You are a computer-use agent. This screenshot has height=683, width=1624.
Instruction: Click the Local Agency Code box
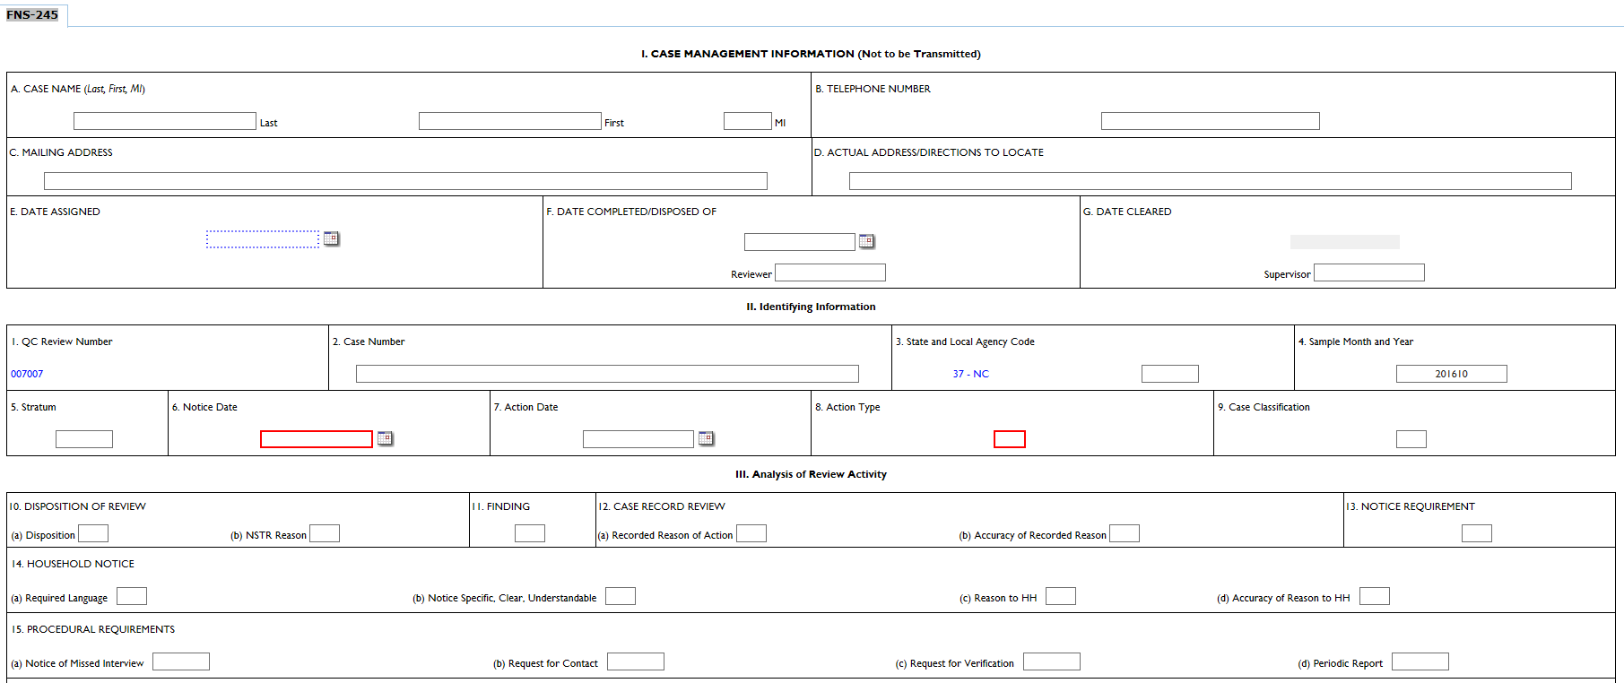pyautogui.click(x=1170, y=374)
